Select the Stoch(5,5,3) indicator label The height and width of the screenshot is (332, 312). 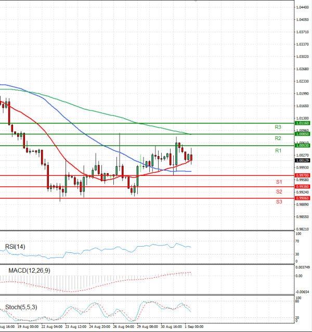click(x=20, y=307)
